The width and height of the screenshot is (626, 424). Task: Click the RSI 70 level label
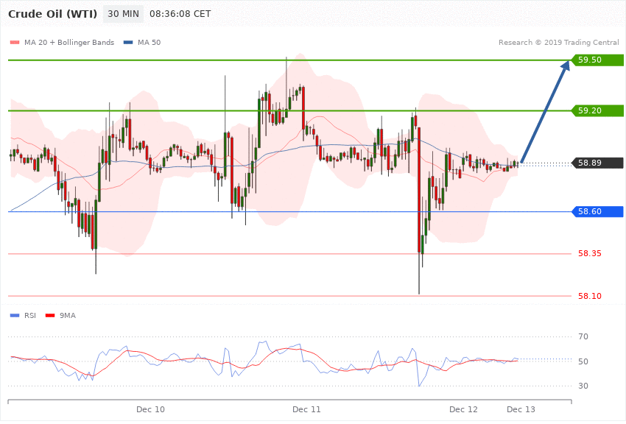583,336
